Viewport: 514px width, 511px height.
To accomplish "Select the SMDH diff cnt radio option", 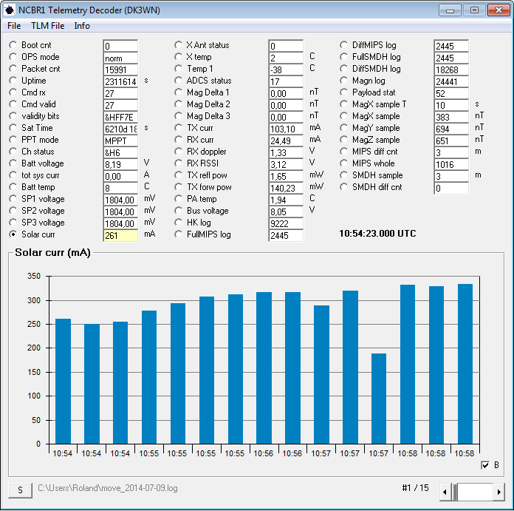I will click(x=344, y=187).
